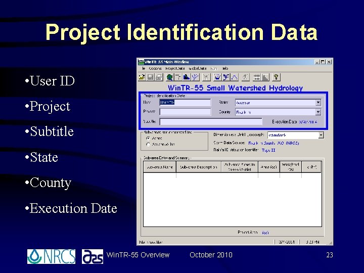Viewport: 364px width, 273px height.
Task: Click the floppy disk Save icon
Action: (x=151, y=77)
